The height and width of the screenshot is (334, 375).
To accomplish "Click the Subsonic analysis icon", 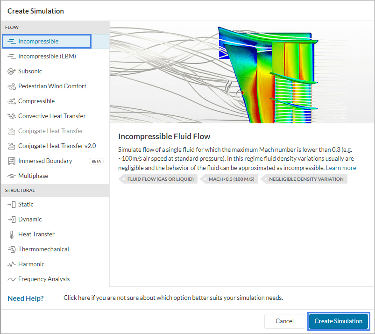I will coord(12,71).
